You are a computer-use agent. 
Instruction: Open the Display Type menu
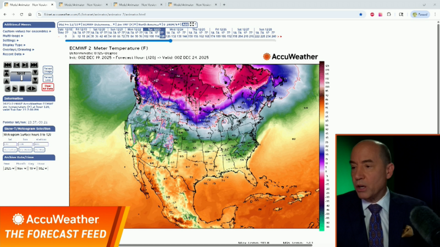[14, 44]
